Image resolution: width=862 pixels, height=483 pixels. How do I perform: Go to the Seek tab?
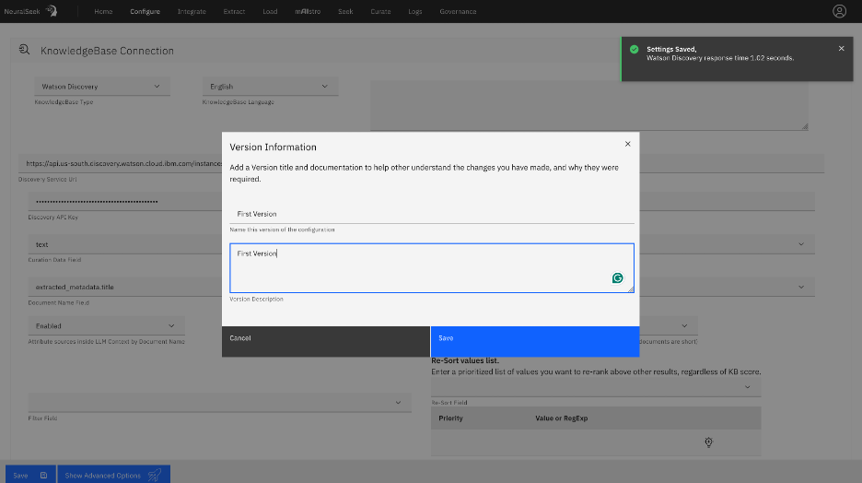tap(345, 12)
